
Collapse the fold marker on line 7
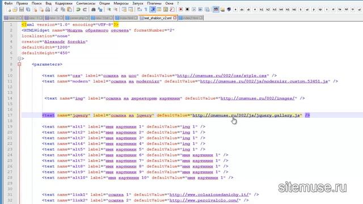click(x=19, y=58)
